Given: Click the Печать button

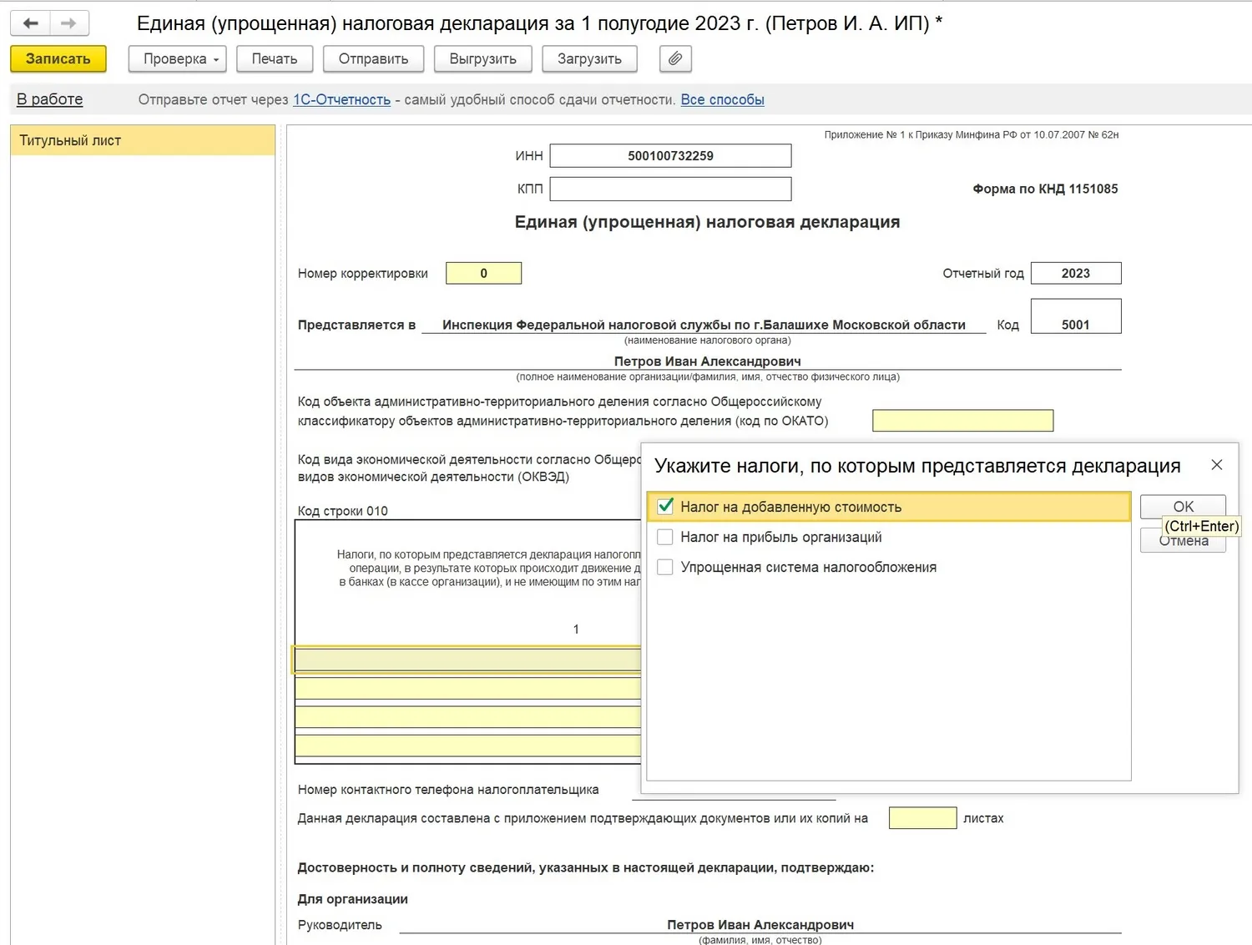Looking at the screenshot, I should (x=275, y=58).
